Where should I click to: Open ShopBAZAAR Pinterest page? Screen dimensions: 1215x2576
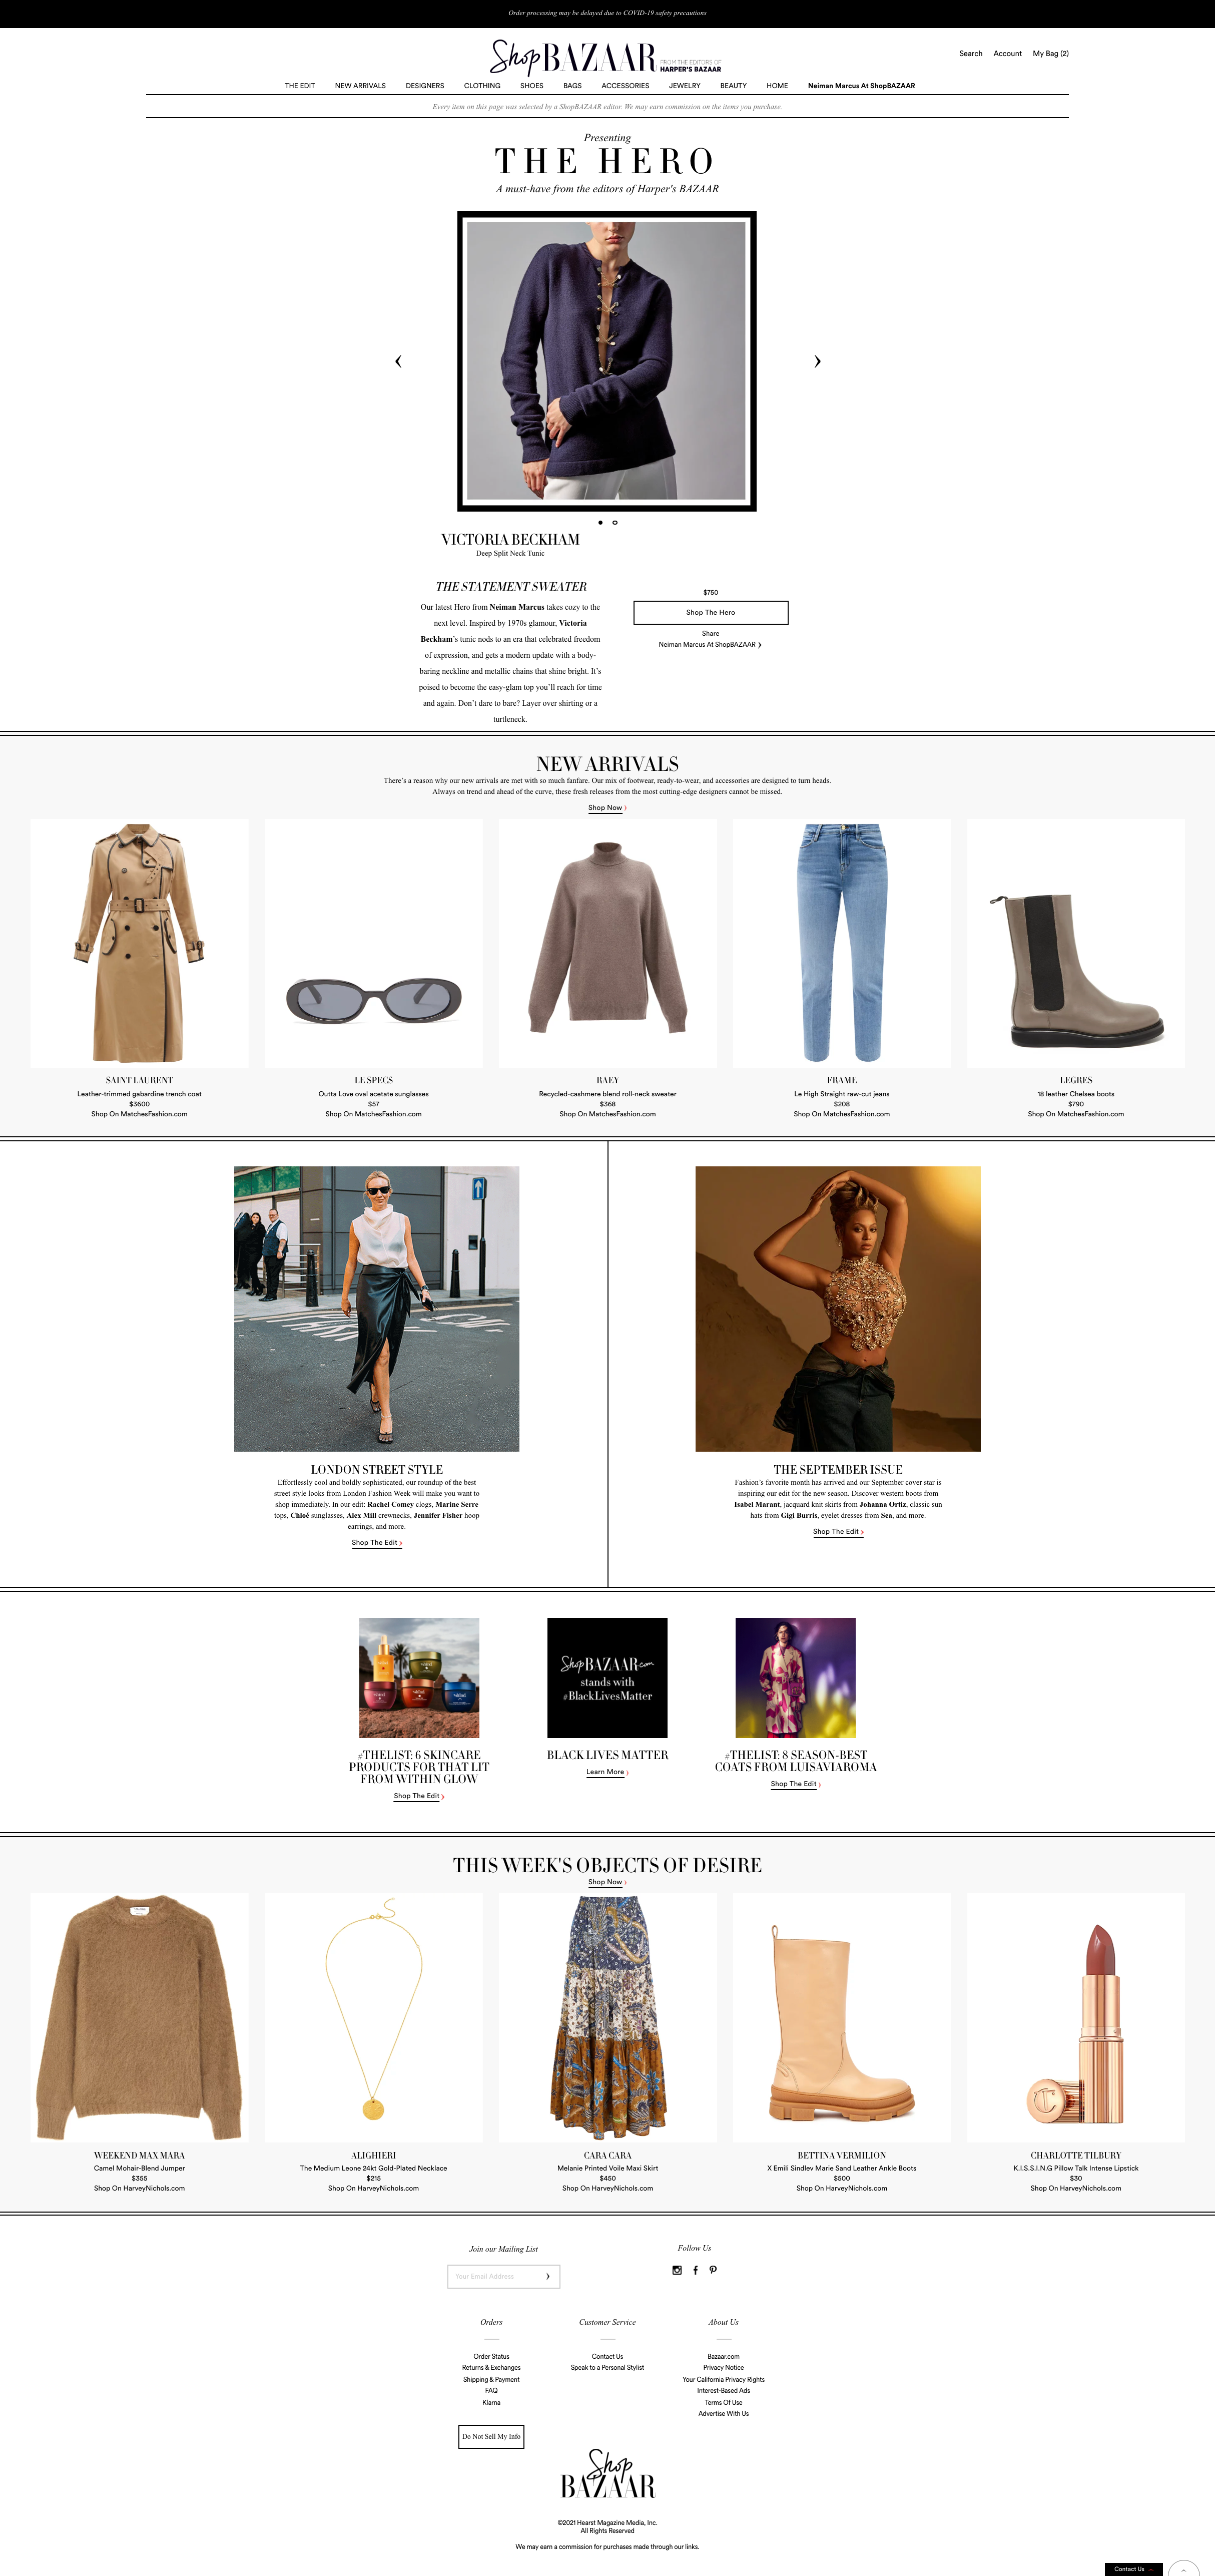(x=713, y=2270)
